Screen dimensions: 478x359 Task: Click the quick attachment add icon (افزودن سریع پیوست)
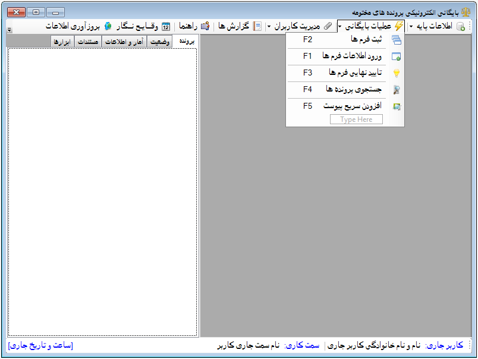tap(396, 106)
